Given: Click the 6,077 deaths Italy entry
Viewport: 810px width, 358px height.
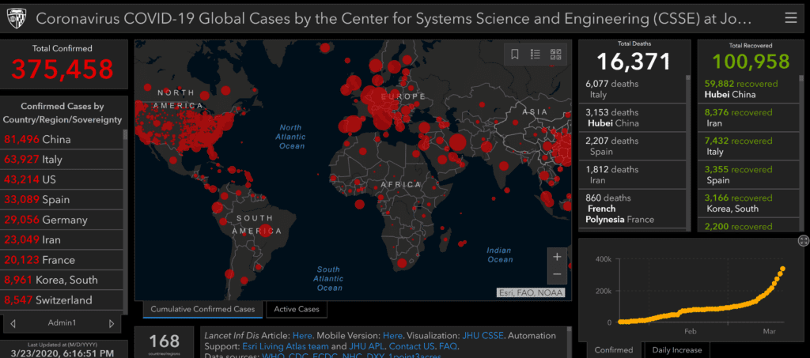Looking at the screenshot, I should tap(632, 89).
